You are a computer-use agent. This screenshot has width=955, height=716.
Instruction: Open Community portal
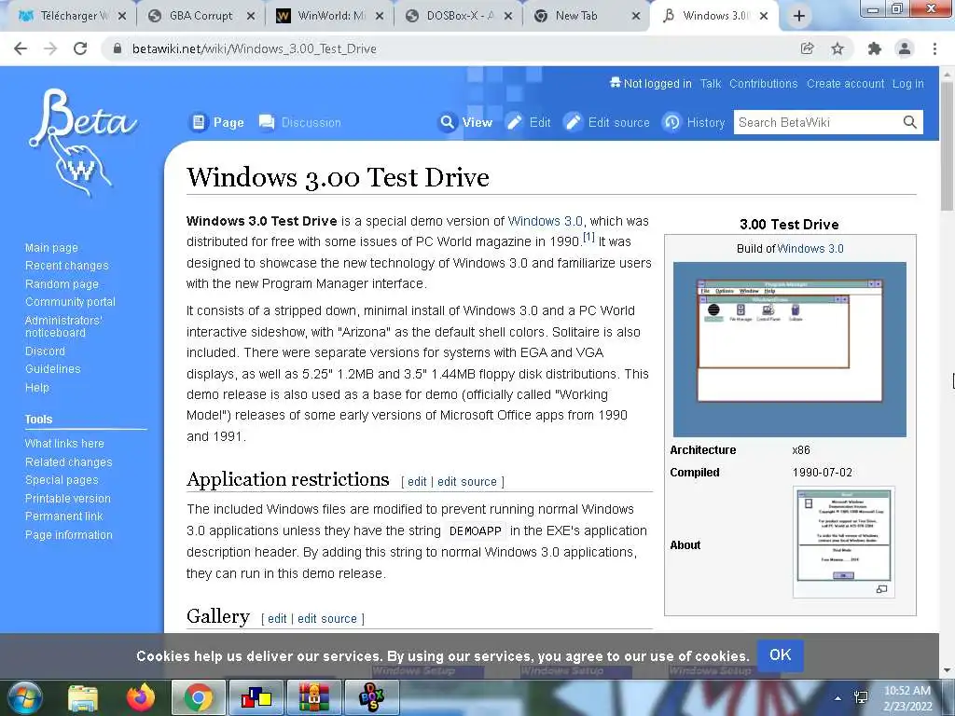(x=70, y=301)
